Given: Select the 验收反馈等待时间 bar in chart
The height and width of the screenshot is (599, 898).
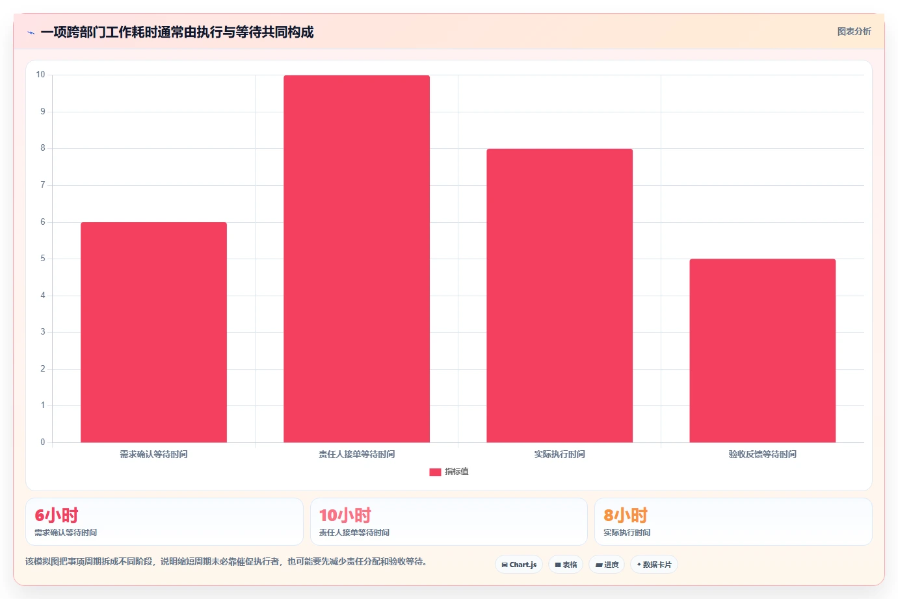Looking at the screenshot, I should click(762, 351).
